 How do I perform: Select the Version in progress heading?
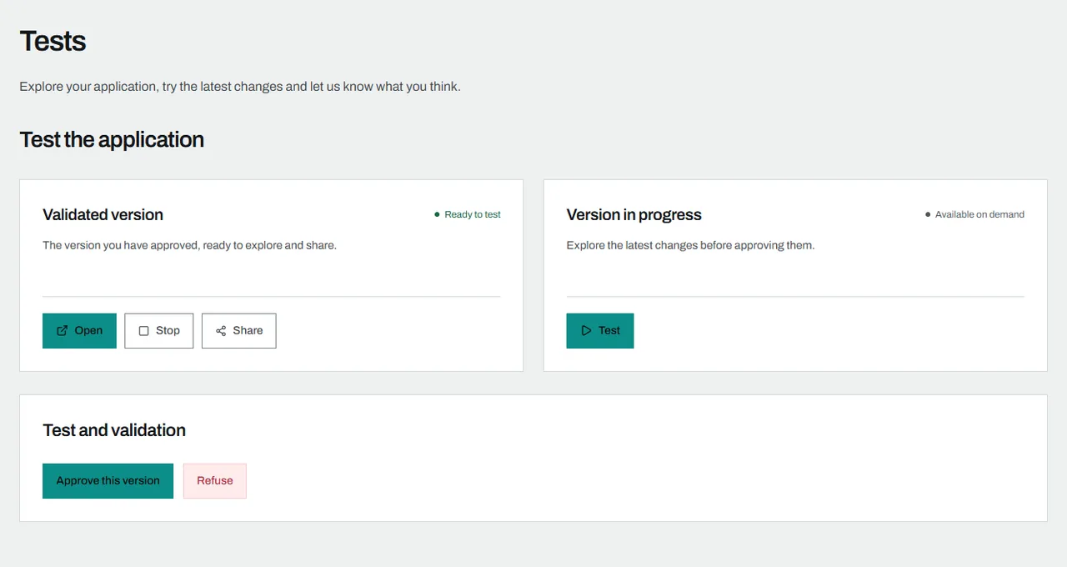click(634, 215)
